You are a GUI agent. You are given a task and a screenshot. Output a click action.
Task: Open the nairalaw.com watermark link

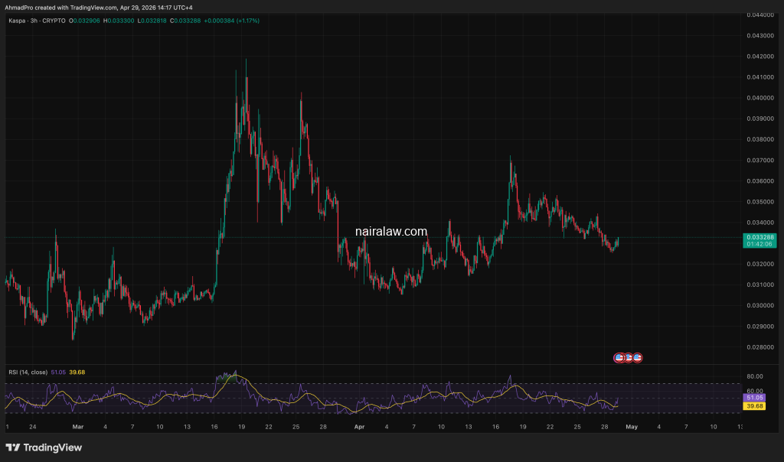[391, 230]
